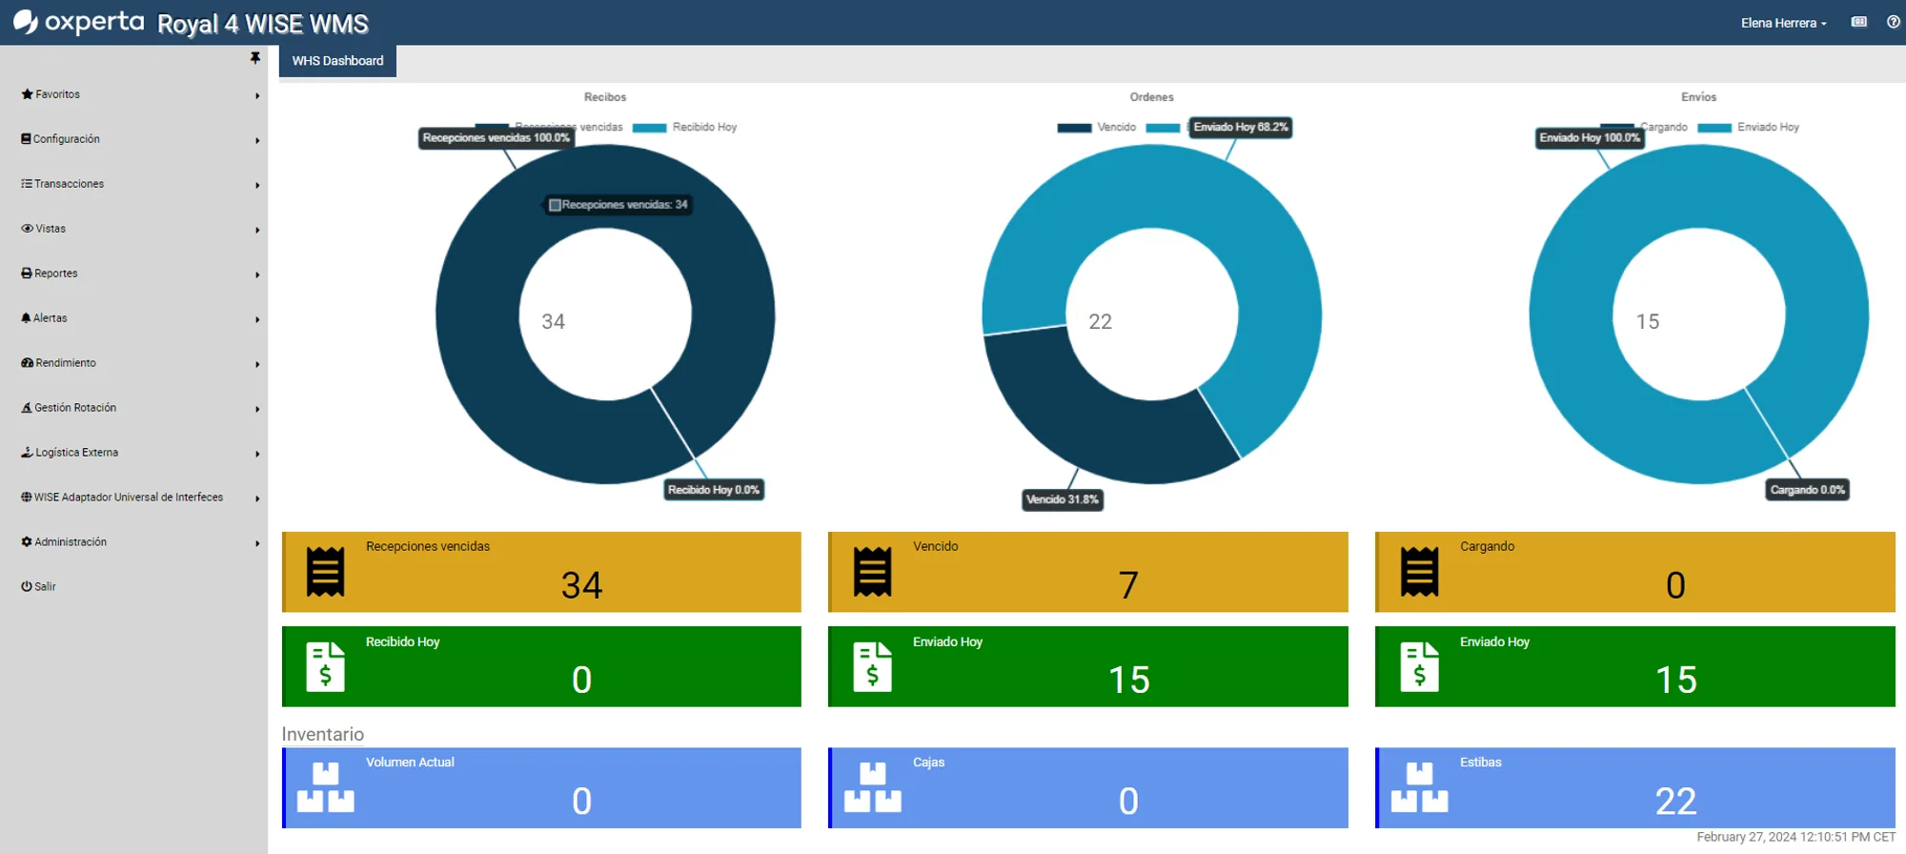This screenshot has height=854, width=1906.
Task: Toggle Enviado Hoy legend in Envíos chart
Action: coord(1748,128)
